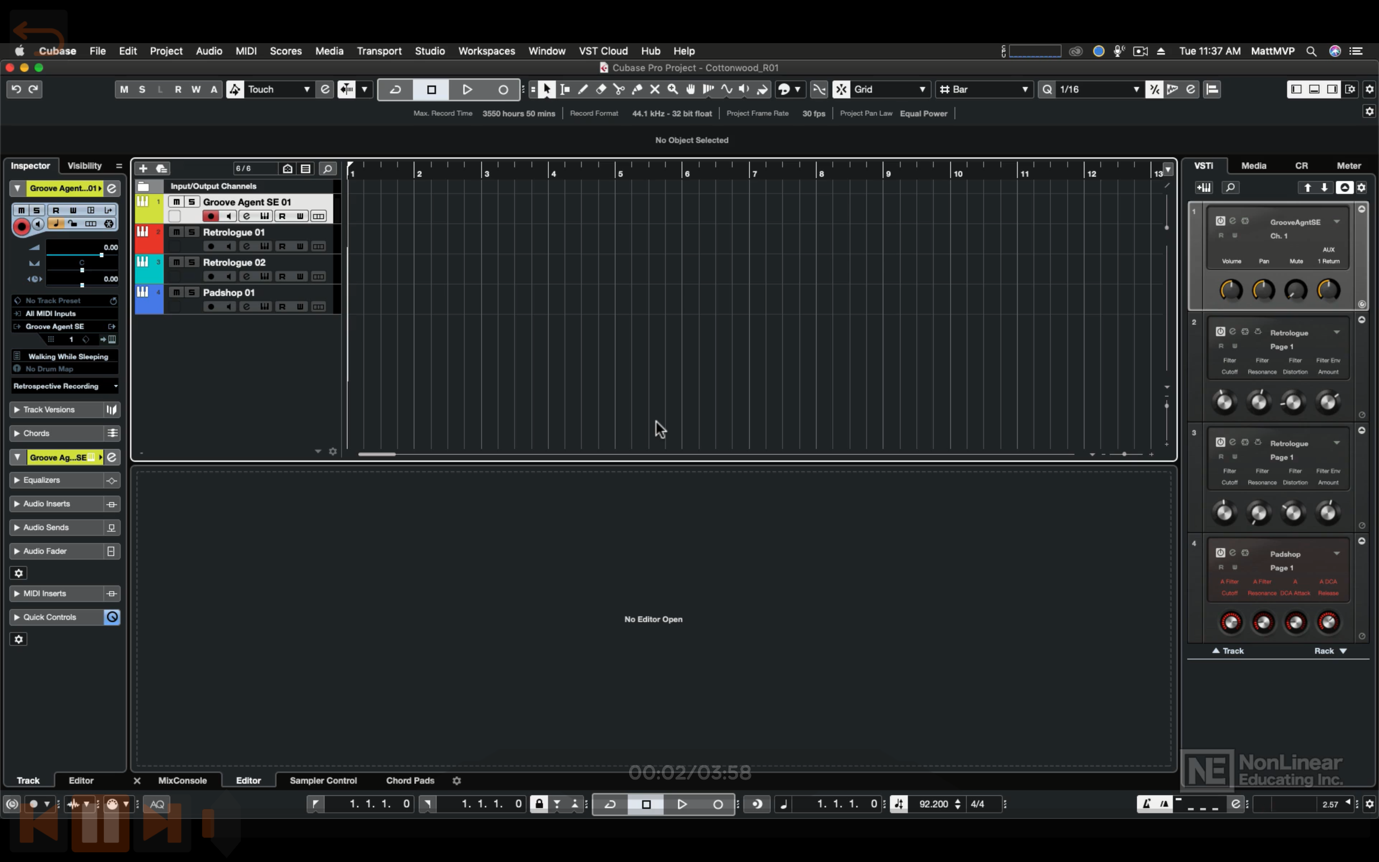Select the Scissors split tool

pos(619,89)
